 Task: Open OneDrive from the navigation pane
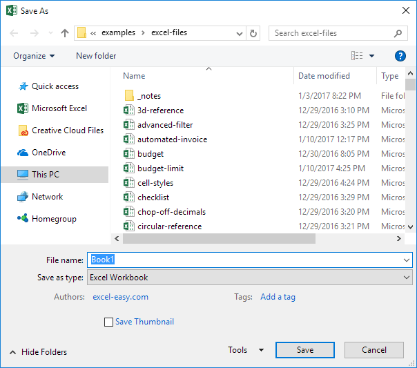[x=48, y=153]
